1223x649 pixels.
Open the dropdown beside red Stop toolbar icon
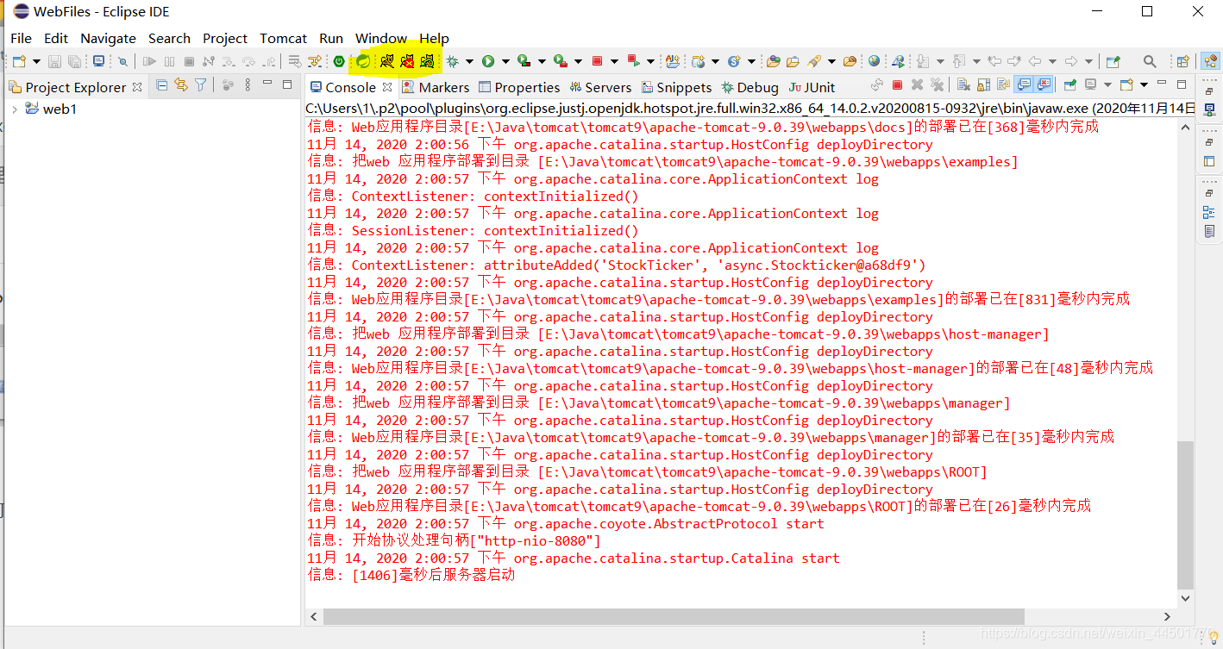[x=614, y=61]
